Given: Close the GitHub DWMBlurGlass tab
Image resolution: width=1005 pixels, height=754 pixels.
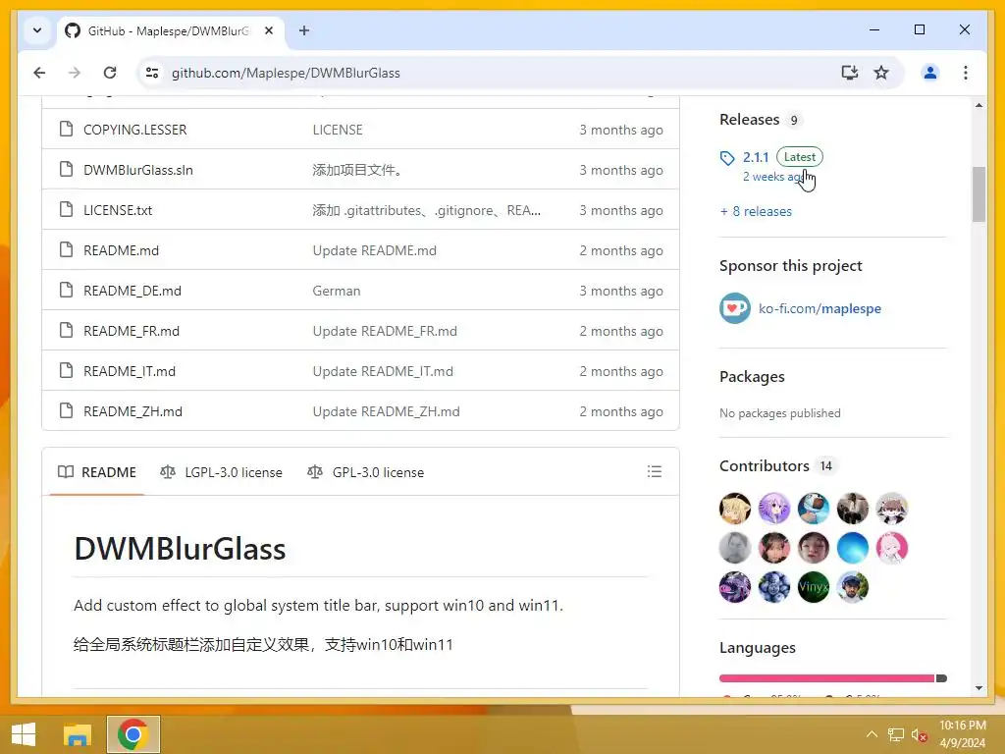Looking at the screenshot, I should pyautogui.click(x=269, y=30).
